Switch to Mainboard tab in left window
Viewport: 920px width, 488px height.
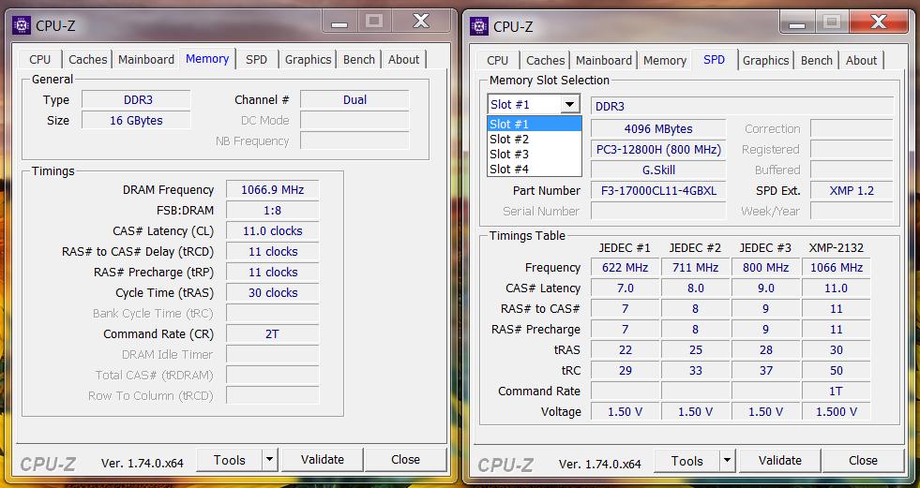point(146,59)
